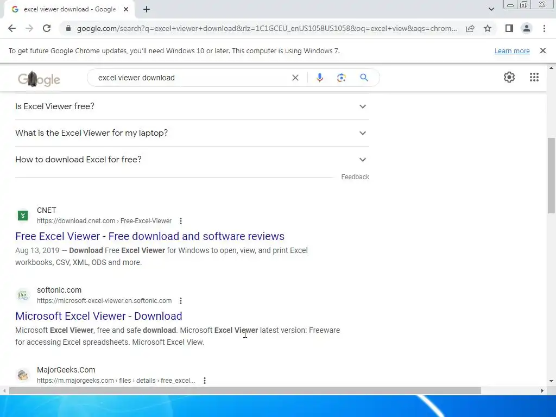Open Google apps grid

(x=534, y=77)
